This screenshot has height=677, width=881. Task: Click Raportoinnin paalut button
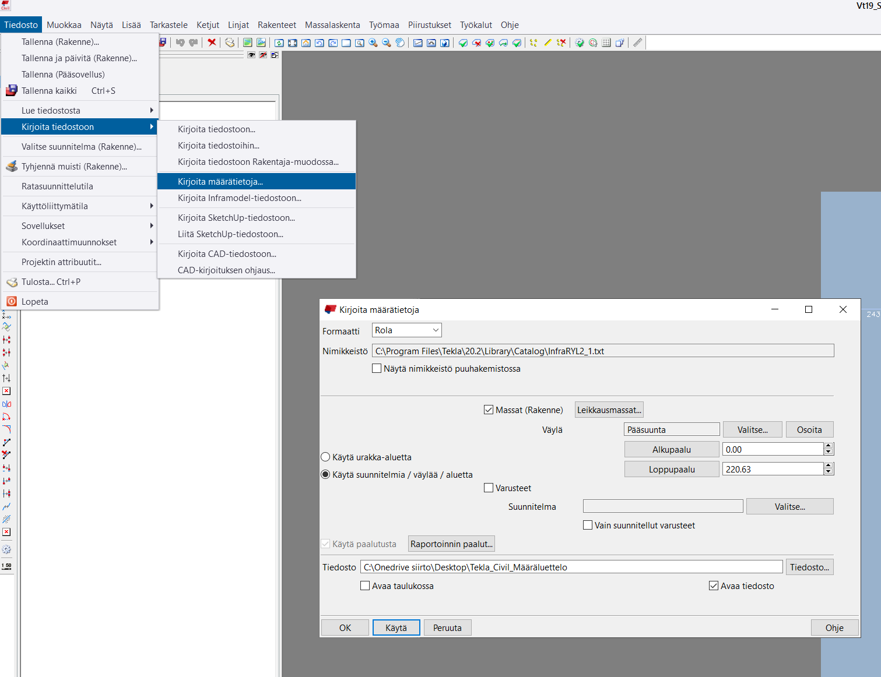click(451, 544)
